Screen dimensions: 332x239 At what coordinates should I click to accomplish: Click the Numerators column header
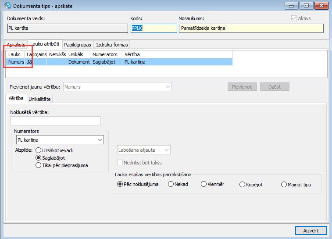[x=106, y=54]
